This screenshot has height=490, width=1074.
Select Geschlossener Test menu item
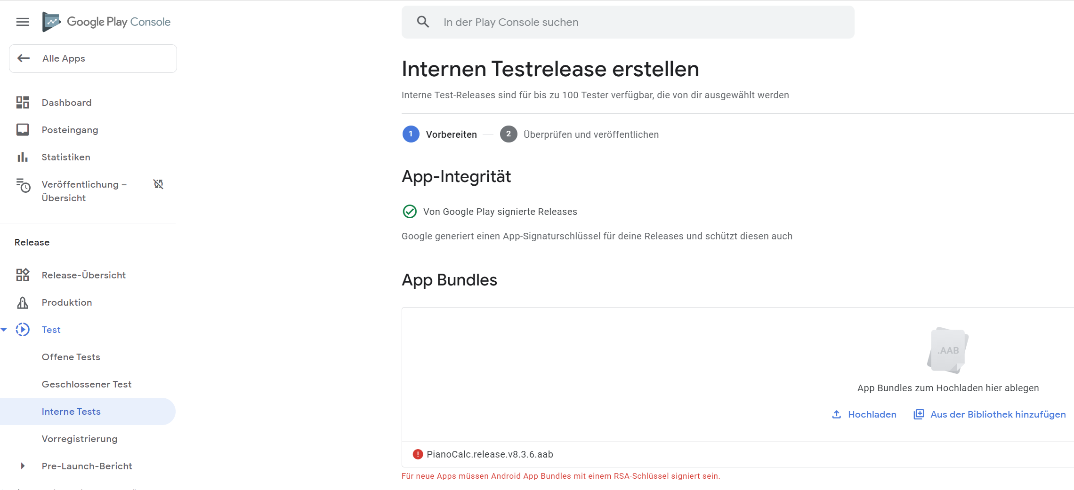87,384
